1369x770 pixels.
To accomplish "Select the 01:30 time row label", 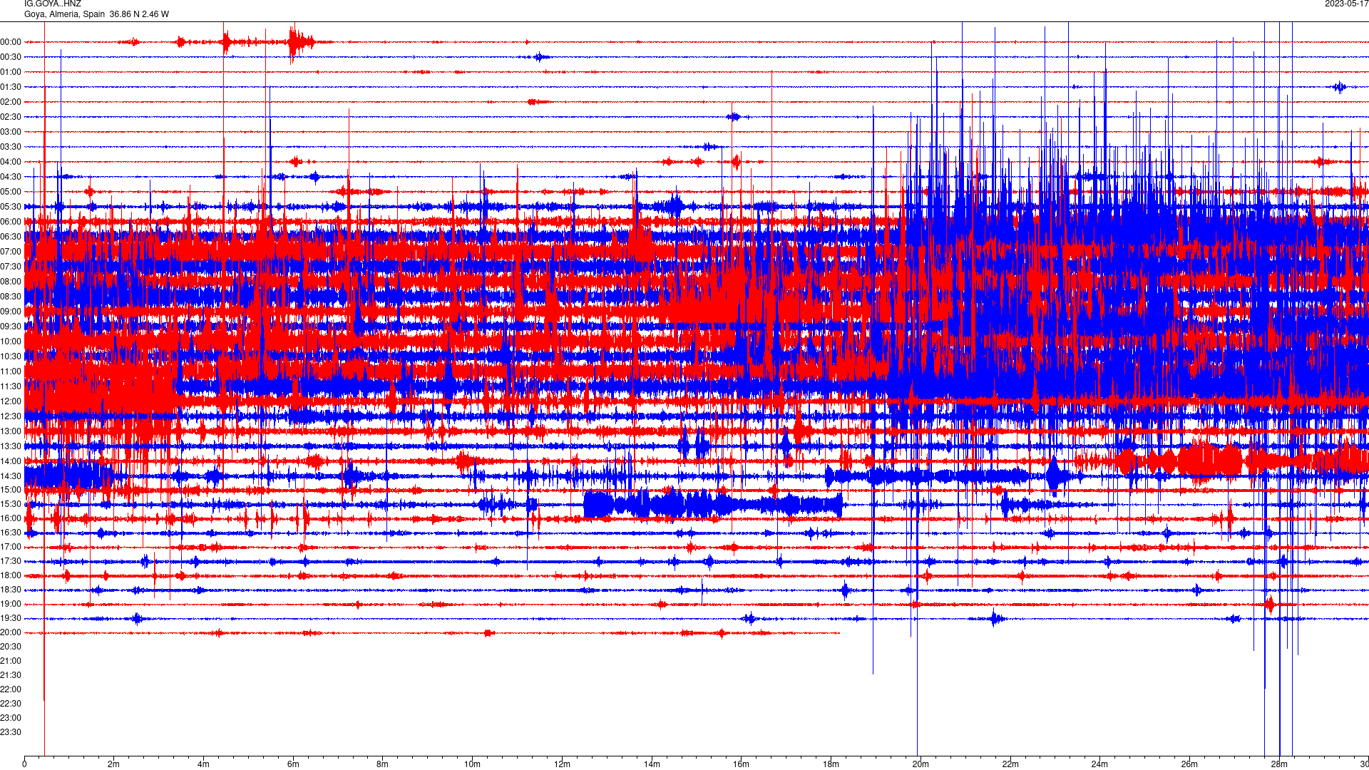I will pos(11,87).
